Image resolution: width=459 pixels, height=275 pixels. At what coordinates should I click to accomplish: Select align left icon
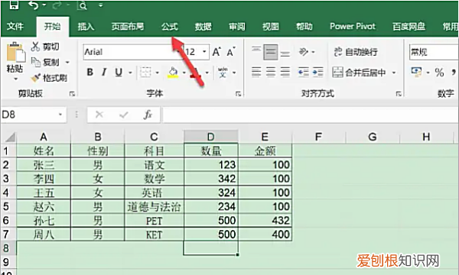pyautogui.click(x=256, y=72)
